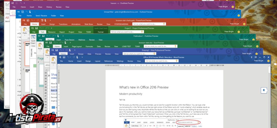Viewport: 277px width, 128px height.
Task: Click the Tell me search box in PowerPoint
Action: pos(149,24)
